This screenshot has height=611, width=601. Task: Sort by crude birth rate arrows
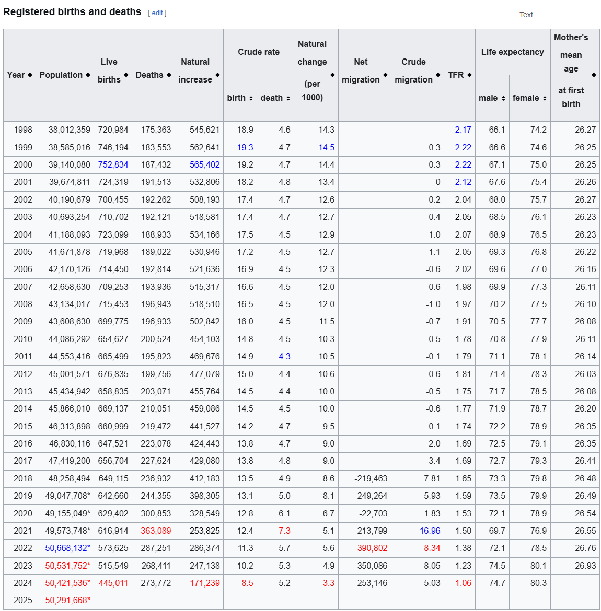tap(251, 98)
